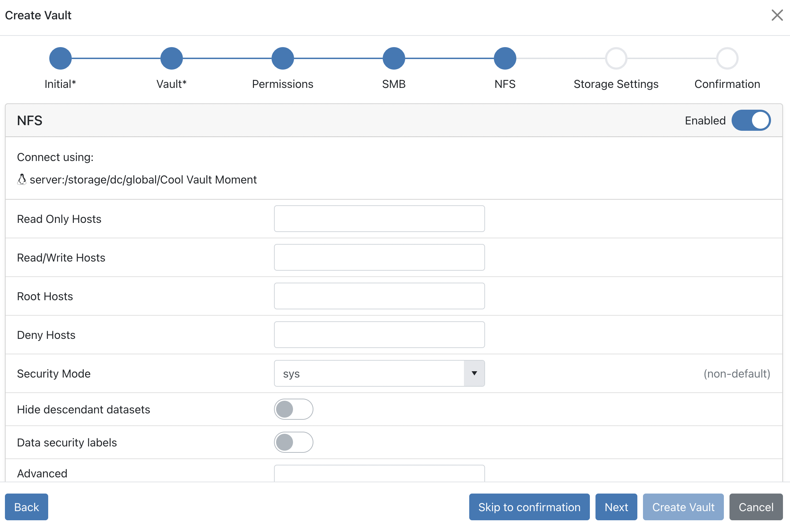Jump to the Initial step circle
Viewport: 790px width, 528px height.
(60, 58)
